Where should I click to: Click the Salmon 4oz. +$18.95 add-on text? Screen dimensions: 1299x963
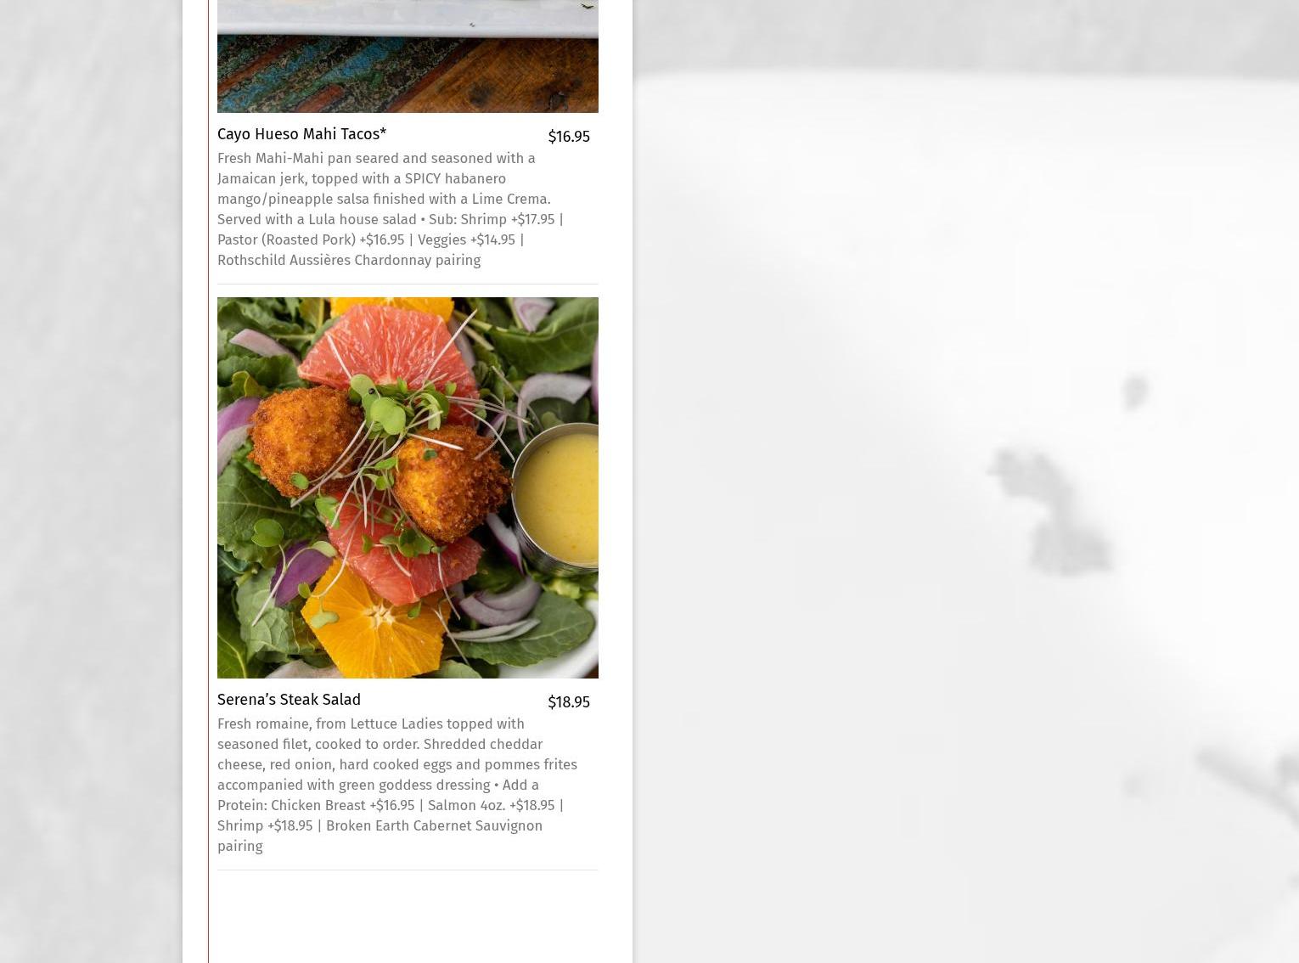[x=491, y=805]
